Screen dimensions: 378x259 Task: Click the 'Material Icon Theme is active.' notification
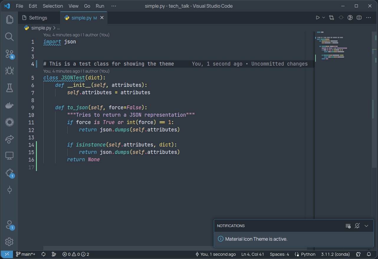coord(256,239)
